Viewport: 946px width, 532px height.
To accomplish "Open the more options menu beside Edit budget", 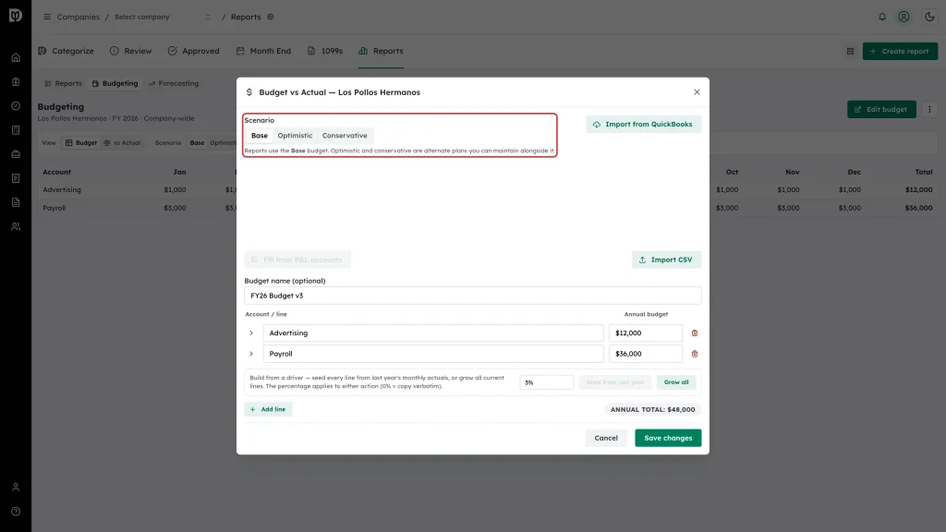I will 929,109.
